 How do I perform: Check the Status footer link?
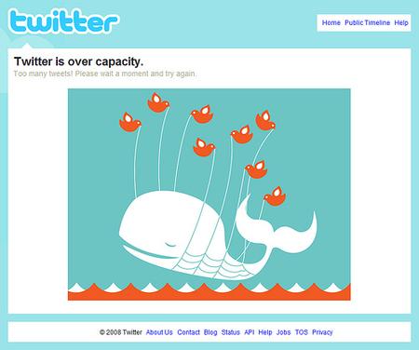pyautogui.click(x=231, y=332)
